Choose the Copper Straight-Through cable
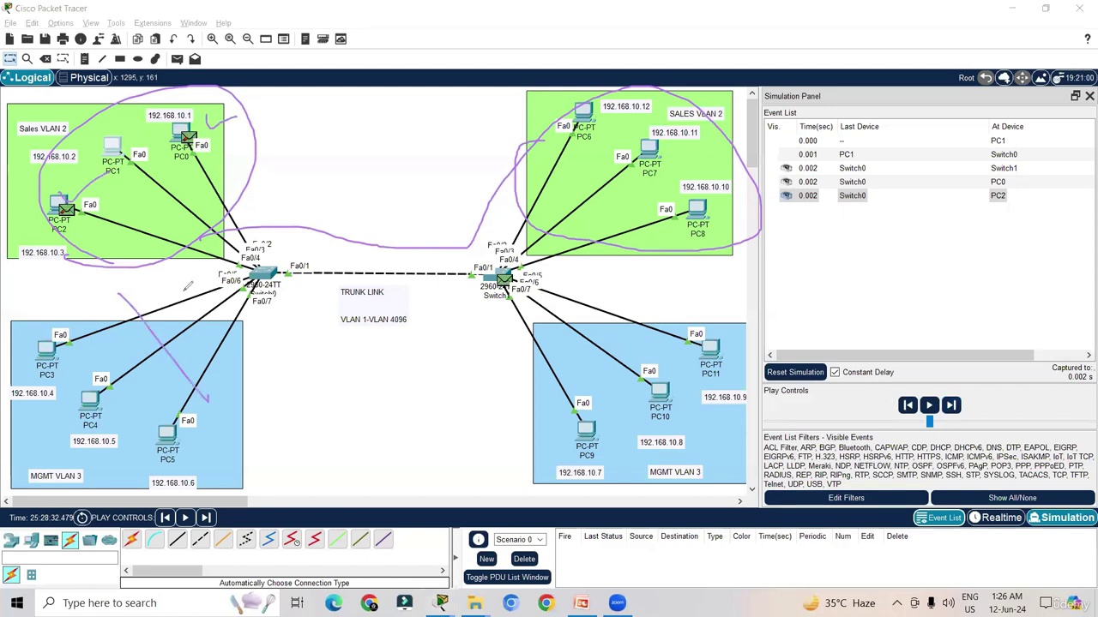 177,539
